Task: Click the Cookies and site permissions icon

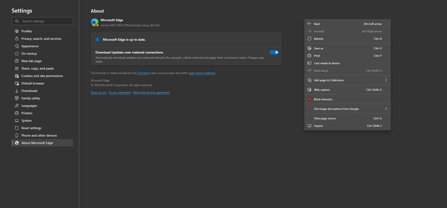Action: pos(17,76)
